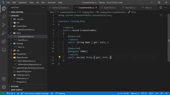This screenshot has height=95, width=170.
Task: Open the Source Control view icon
Action: [4, 25]
